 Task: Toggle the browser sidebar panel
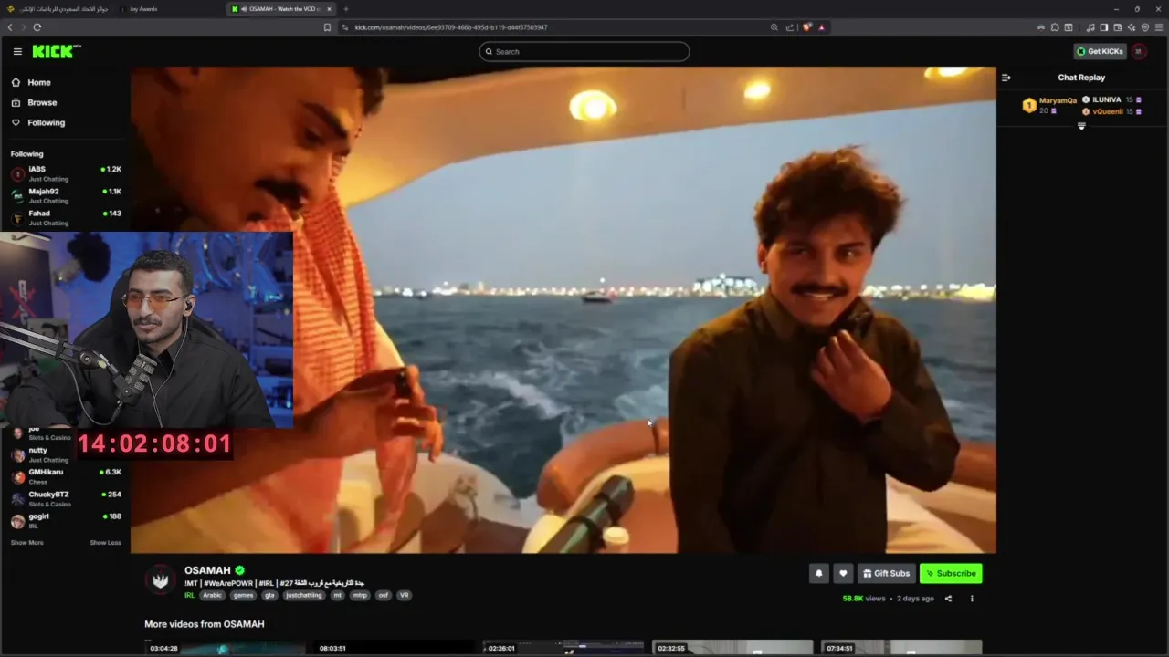tap(1103, 27)
